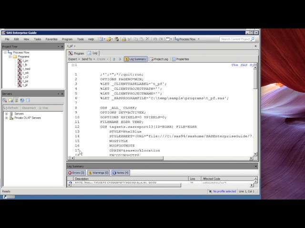Screen dimensions: 305x228
Task: Open the Export dropdown
Action: tap(74, 59)
